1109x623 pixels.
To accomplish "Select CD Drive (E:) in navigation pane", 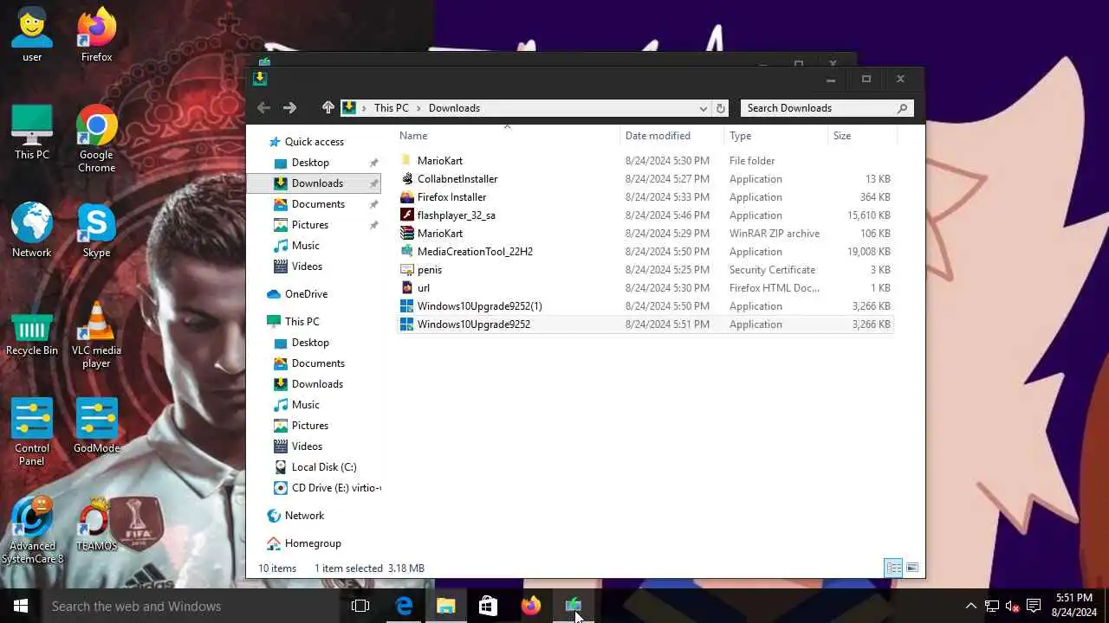I will (x=336, y=488).
